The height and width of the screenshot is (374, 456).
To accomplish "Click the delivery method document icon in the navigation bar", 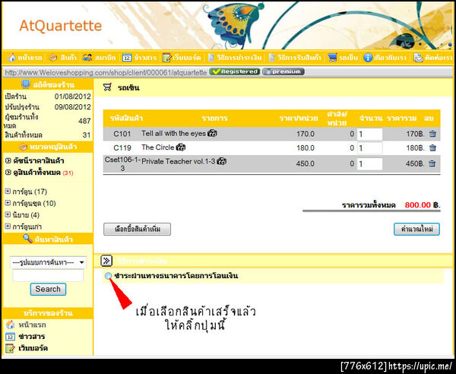I will 271,58.
